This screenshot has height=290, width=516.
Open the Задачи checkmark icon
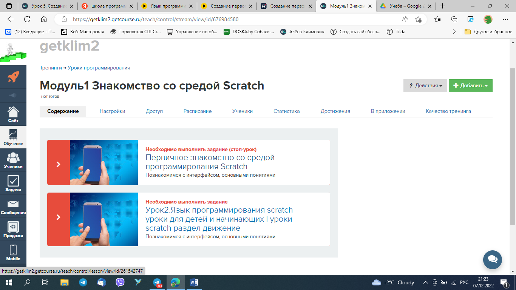13,183
